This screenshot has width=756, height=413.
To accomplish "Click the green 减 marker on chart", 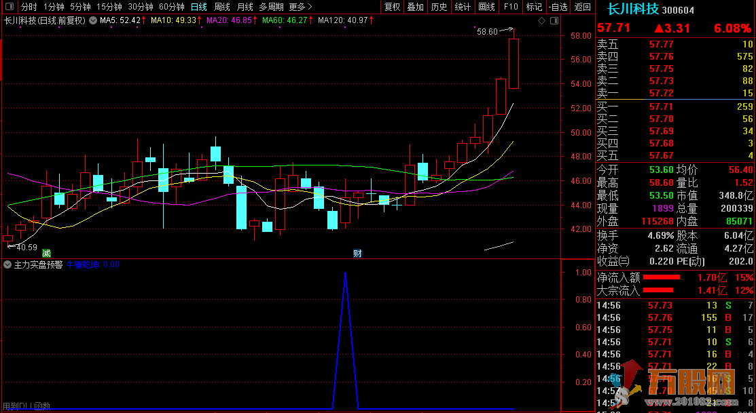I will (x=46, y=253).
